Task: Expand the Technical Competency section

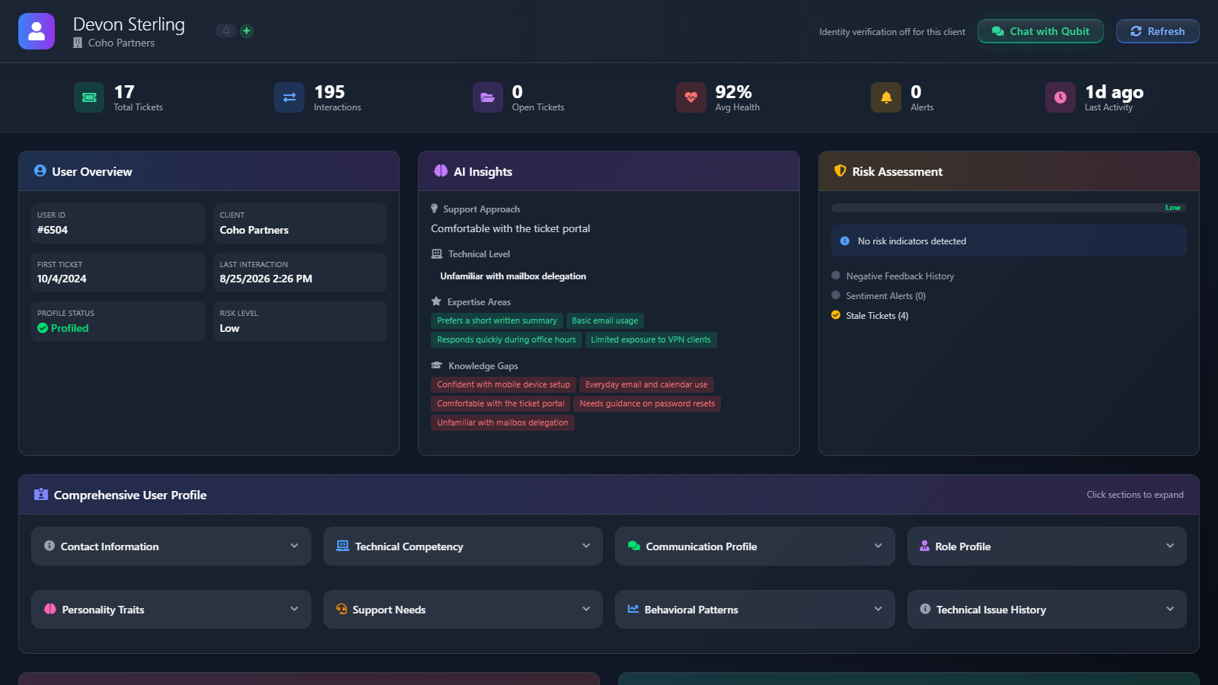Action: tap(463, 546)
